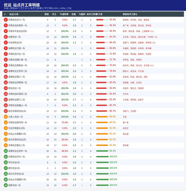Click the page title 优选 站点开工率明细
The image size is (186, 191).
click(22, 5)
